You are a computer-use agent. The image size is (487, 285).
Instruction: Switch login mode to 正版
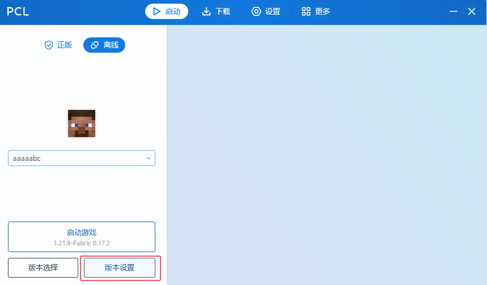coord(58,45)
